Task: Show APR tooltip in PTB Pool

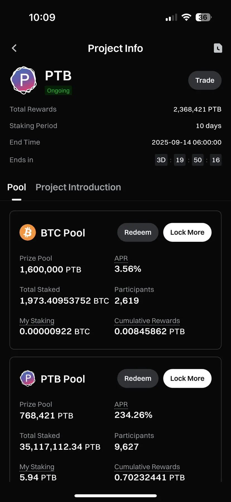Action: 121,405
